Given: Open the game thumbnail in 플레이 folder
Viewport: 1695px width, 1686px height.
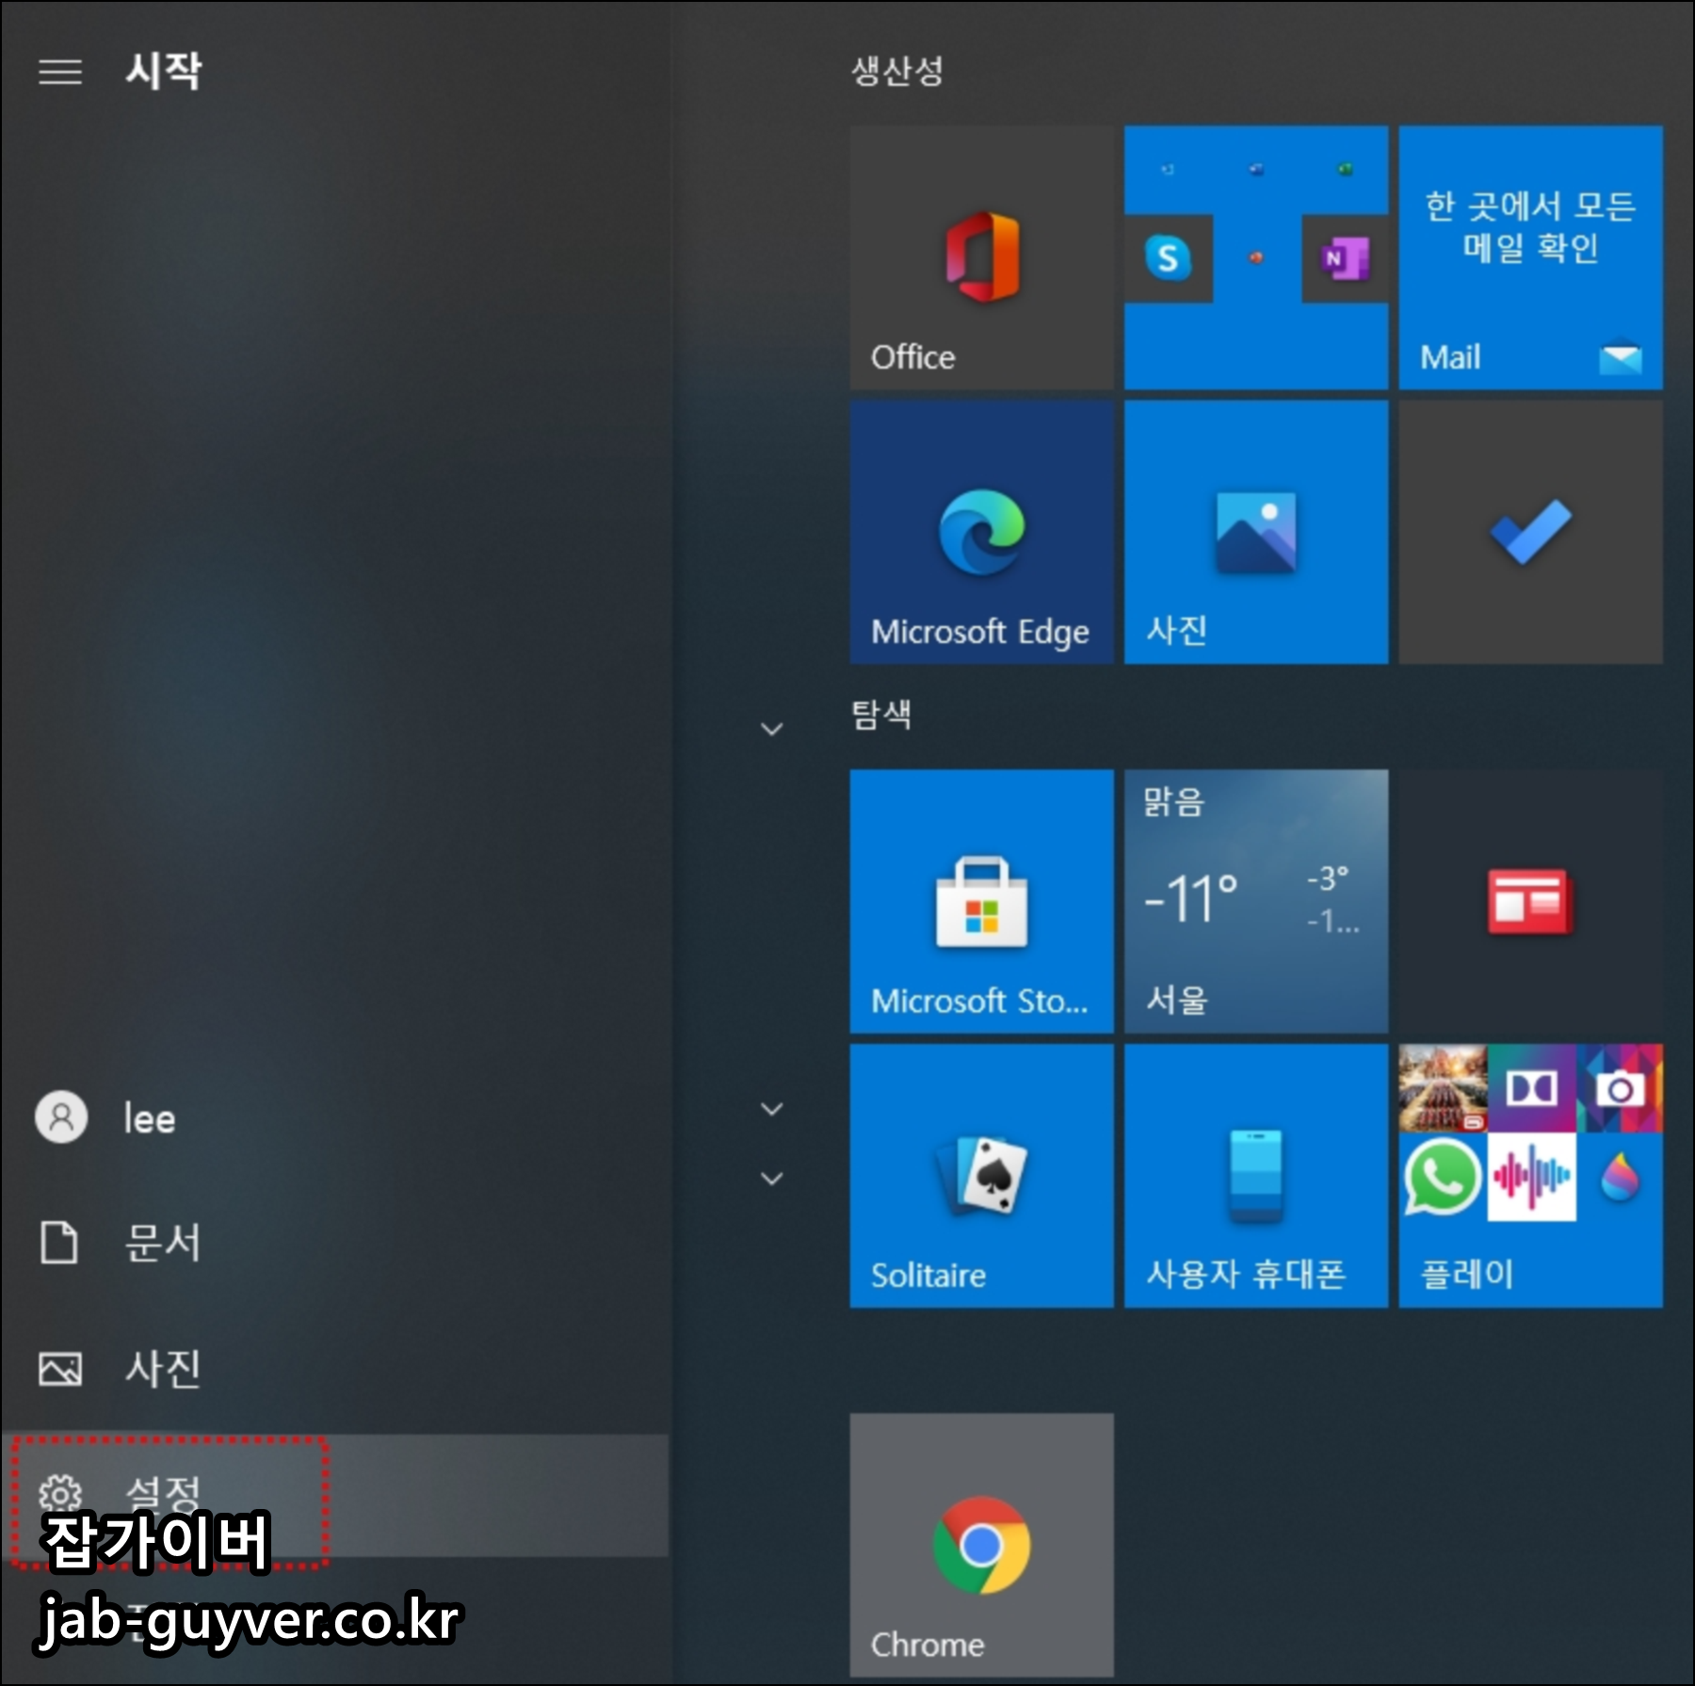Looking at the screenshot, I should tap(1443, 1088).
